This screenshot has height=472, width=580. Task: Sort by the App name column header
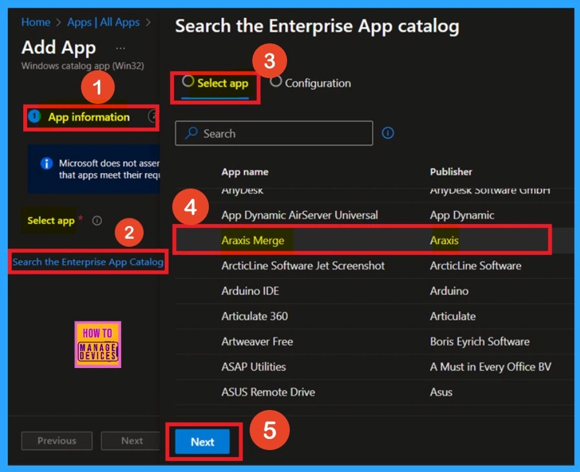click(x=245, y=172)
